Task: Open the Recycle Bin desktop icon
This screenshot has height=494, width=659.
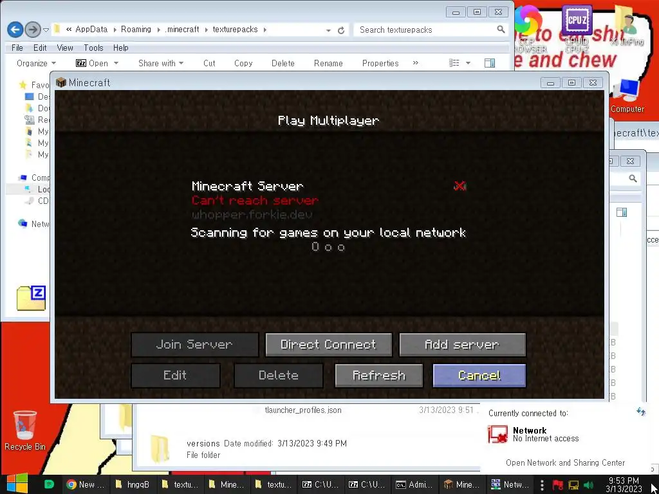Action: [25, 430]
